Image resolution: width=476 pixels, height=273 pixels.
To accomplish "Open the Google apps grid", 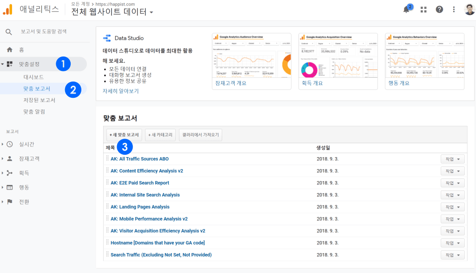I will point(423,9).
